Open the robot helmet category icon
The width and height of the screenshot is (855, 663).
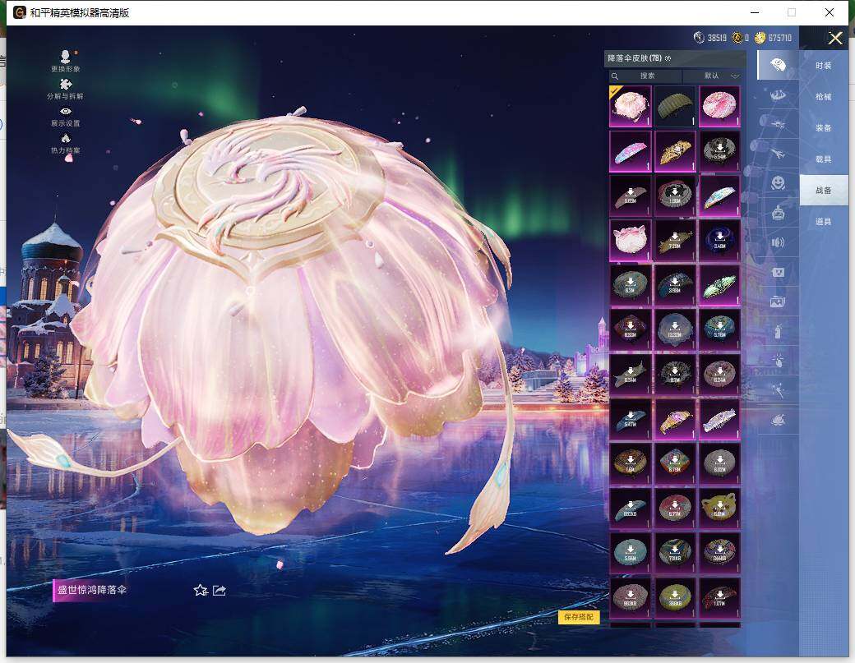click(x=778, y=213)
